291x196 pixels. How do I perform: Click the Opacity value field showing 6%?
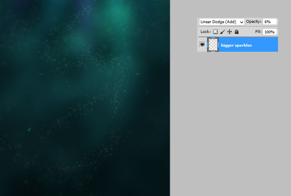pos(270,22)
